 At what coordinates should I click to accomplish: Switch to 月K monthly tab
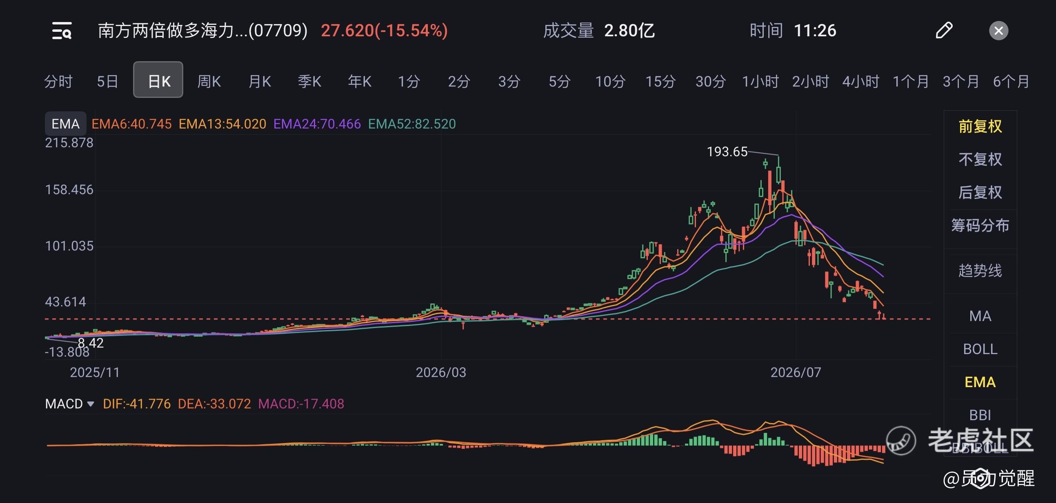[x=260, y=81]
